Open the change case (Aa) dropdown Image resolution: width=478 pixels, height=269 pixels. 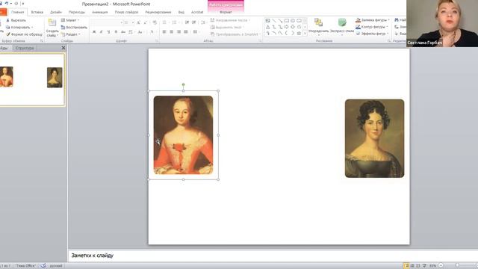coord(140,31)
